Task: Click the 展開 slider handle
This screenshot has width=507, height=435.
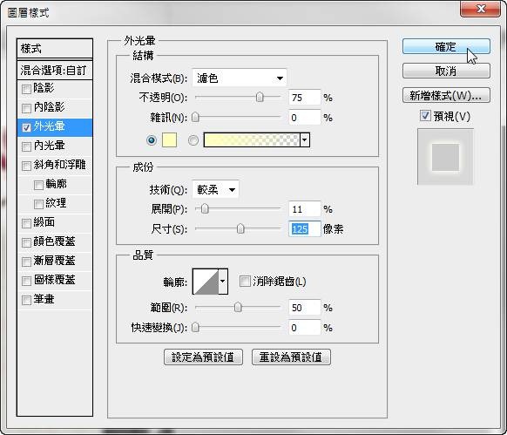Action: tap(205, 208)
